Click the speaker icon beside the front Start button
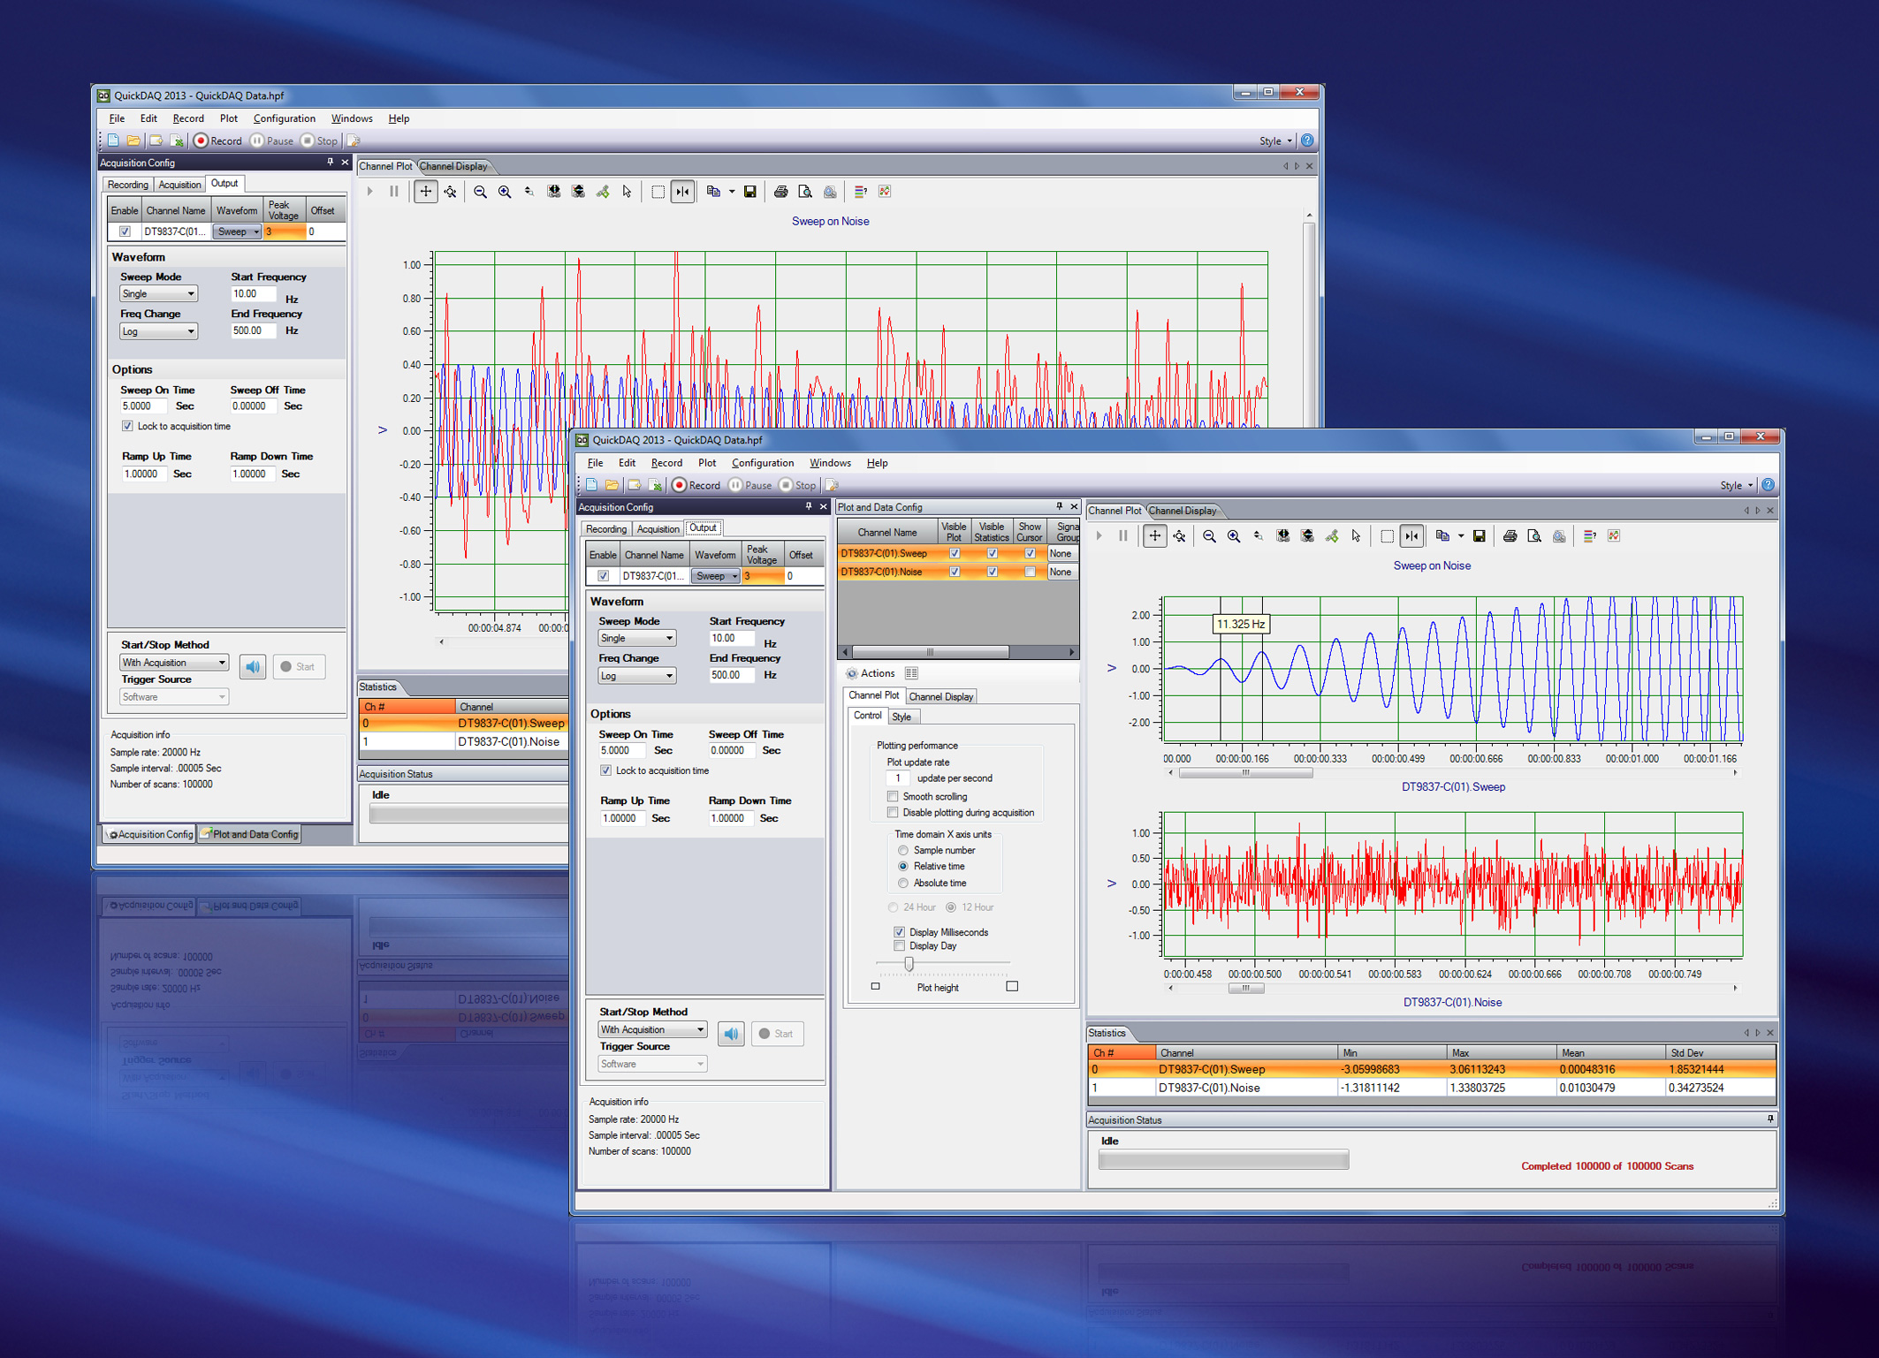 pyautogui.click(x=731, y=1034)
